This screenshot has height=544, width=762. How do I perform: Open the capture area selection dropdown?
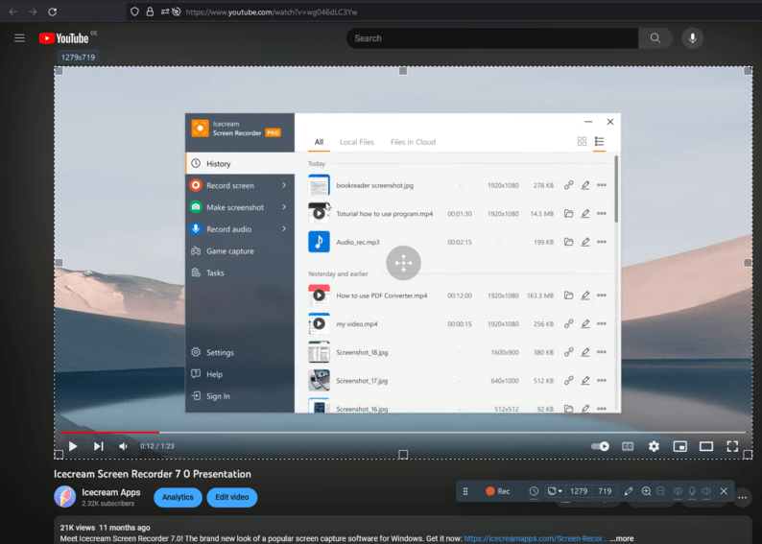click(555, 491)
